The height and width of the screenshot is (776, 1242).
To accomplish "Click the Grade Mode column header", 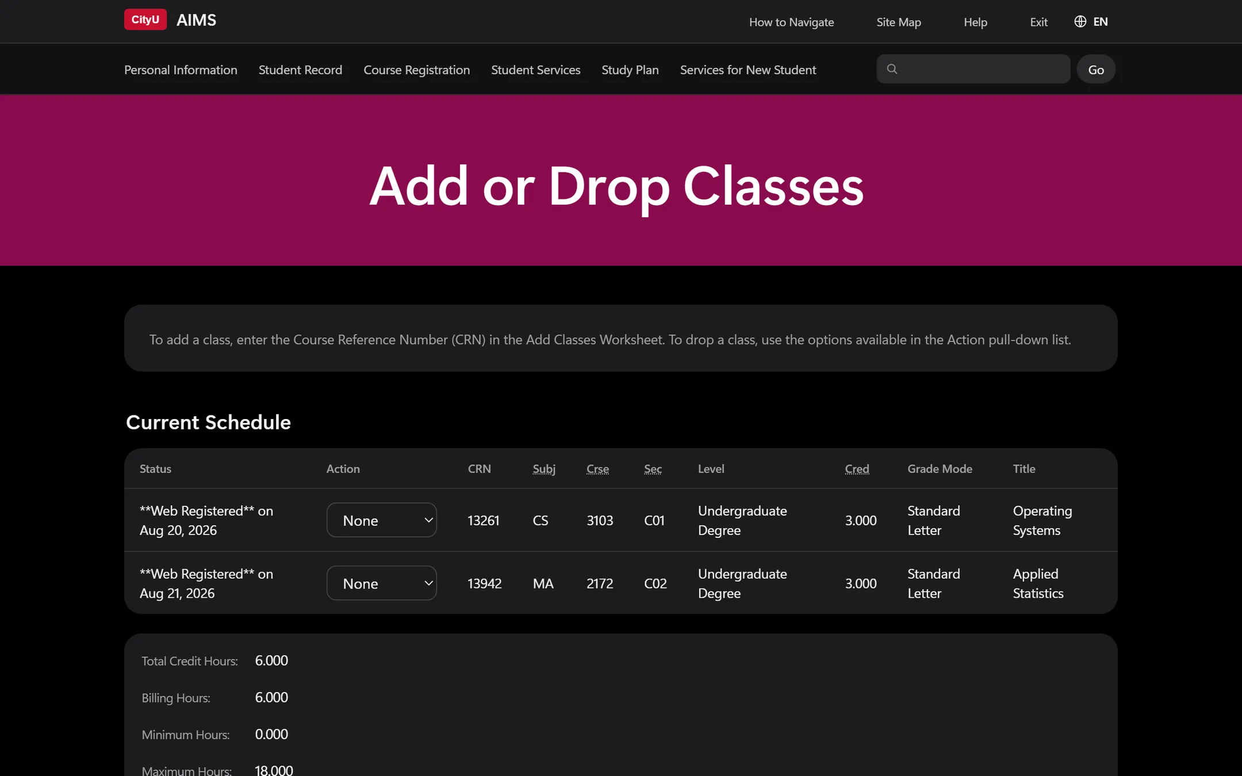I will pyautogui.click(x=940, y=469).
